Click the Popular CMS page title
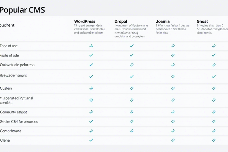 (x=22, y=10)
